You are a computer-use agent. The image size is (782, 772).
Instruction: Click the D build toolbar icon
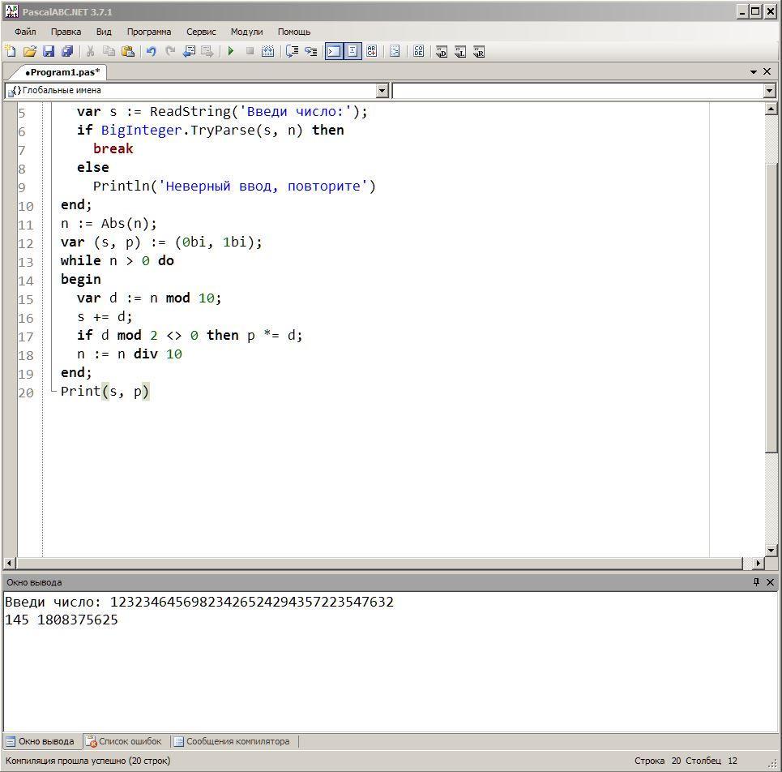(x=442, y=51)
